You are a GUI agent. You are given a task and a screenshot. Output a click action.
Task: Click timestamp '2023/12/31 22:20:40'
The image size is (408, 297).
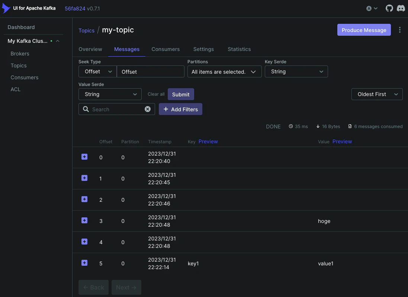click(162, 157)
